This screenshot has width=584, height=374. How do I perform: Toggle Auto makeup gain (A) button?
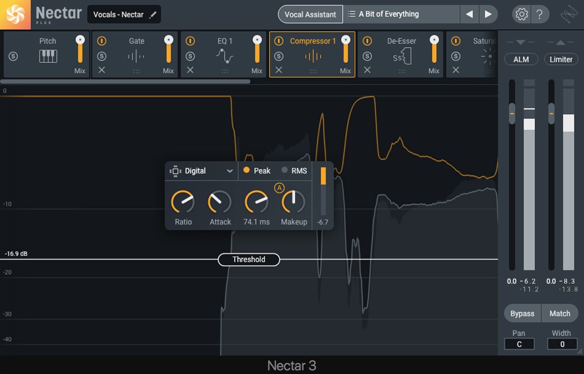[279, 188]
